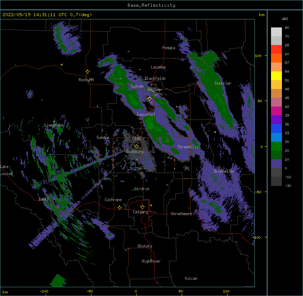Click the Blackfalds city label
Screen dimensions: 303x296
point(155,78)
